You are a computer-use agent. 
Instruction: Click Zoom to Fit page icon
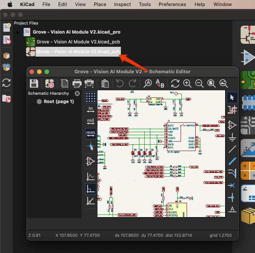212,83
